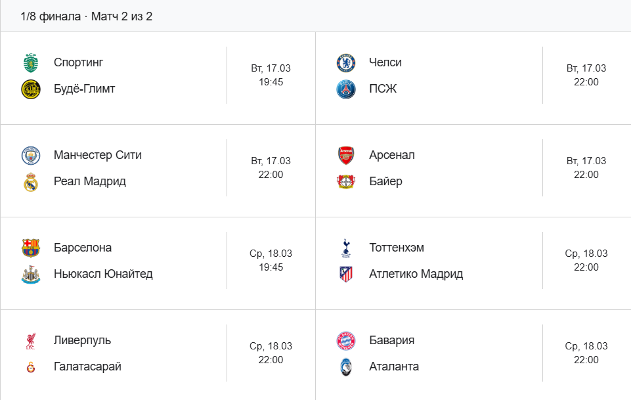Image resolution: width=631 pixels, height=400 pixels.
Task: Click the Galatasaray club crest icon
Action: 31,367
